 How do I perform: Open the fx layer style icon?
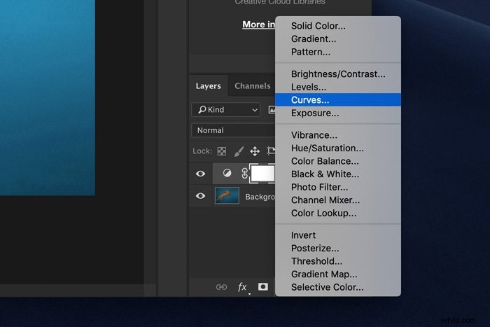click(x=242, y=287)
